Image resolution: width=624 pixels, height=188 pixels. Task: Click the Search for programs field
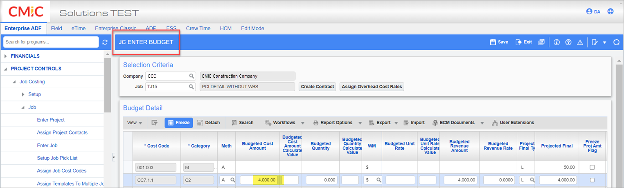coord(51,42)
